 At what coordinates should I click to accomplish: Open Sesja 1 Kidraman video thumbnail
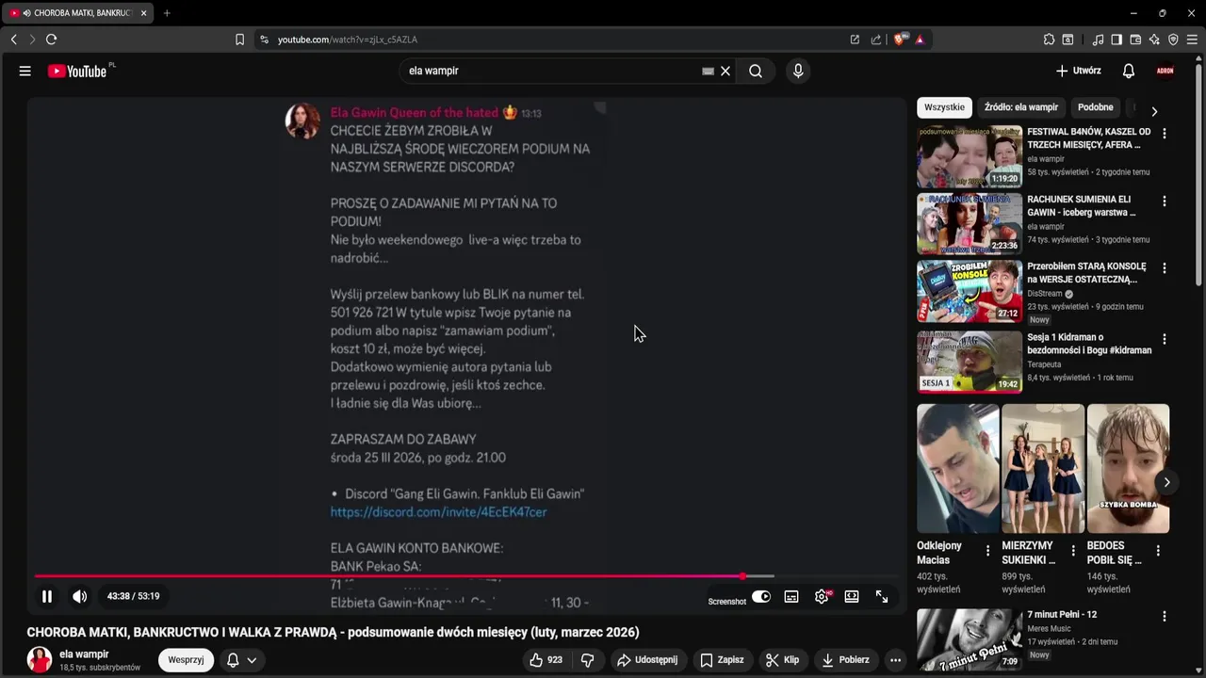click(970, 361)
